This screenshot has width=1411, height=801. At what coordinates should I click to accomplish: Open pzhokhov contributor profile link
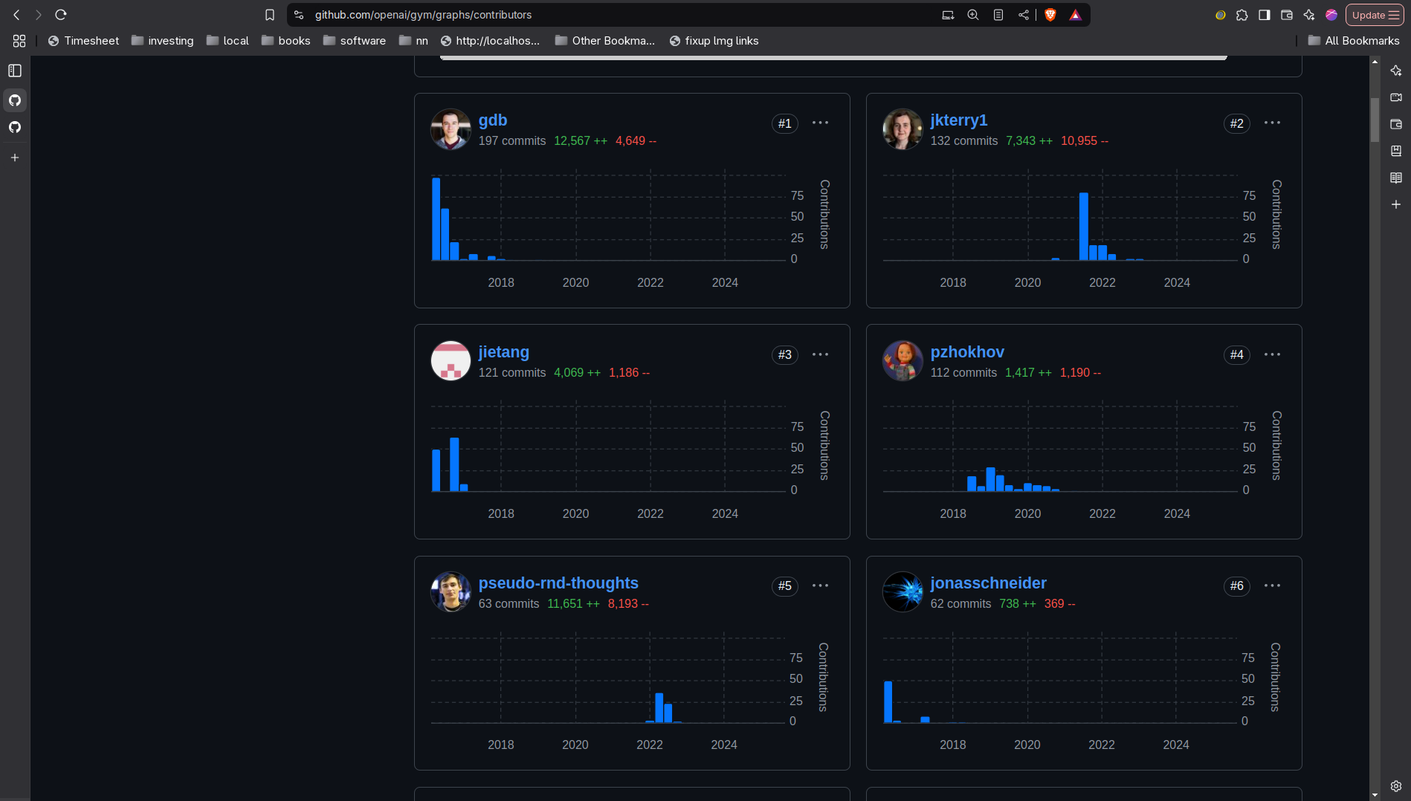coord(967,352)
